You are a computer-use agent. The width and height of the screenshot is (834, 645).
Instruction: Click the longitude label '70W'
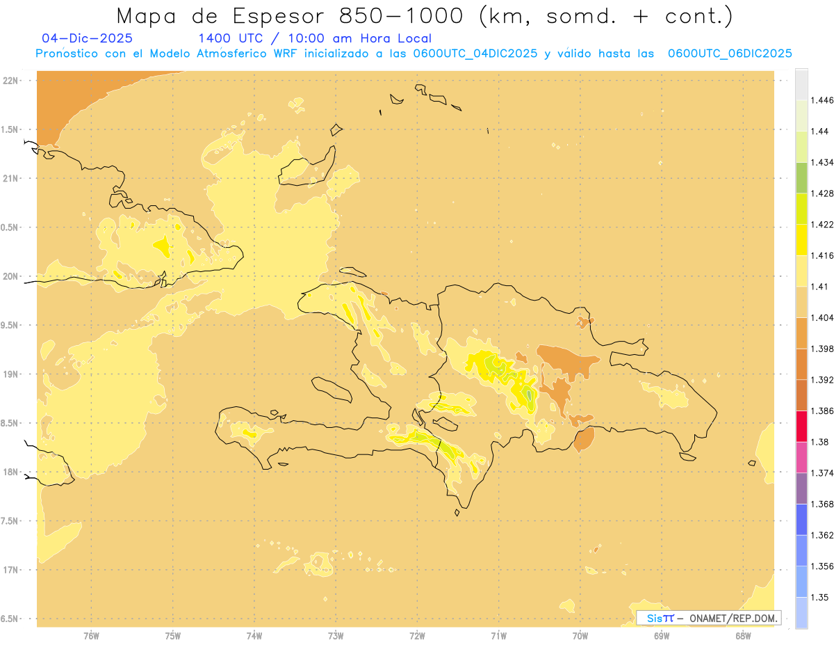(580, 635)
